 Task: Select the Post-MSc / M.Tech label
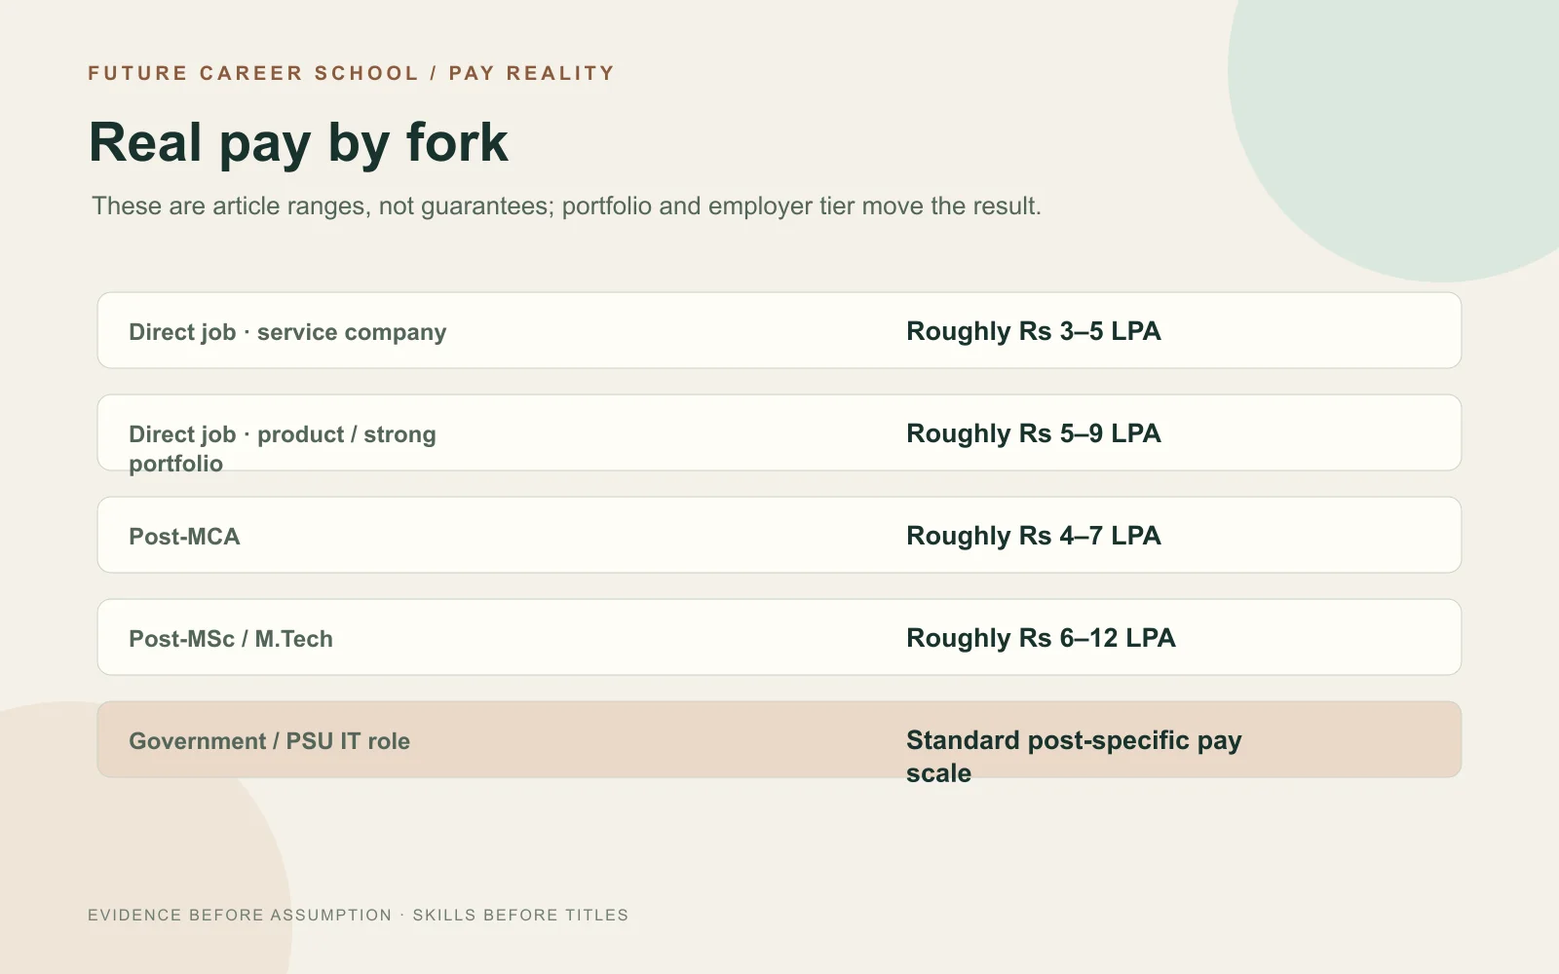click(x=231, y=639)
